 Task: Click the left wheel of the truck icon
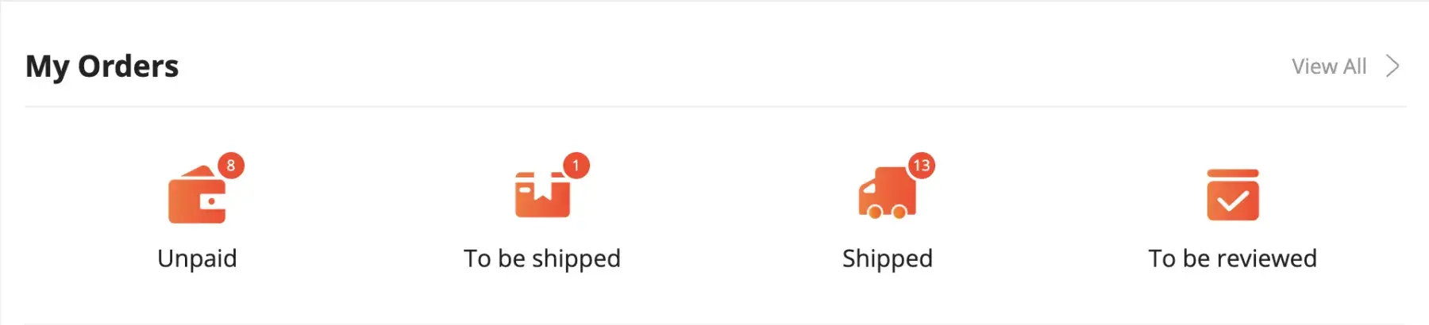[874, 212]
